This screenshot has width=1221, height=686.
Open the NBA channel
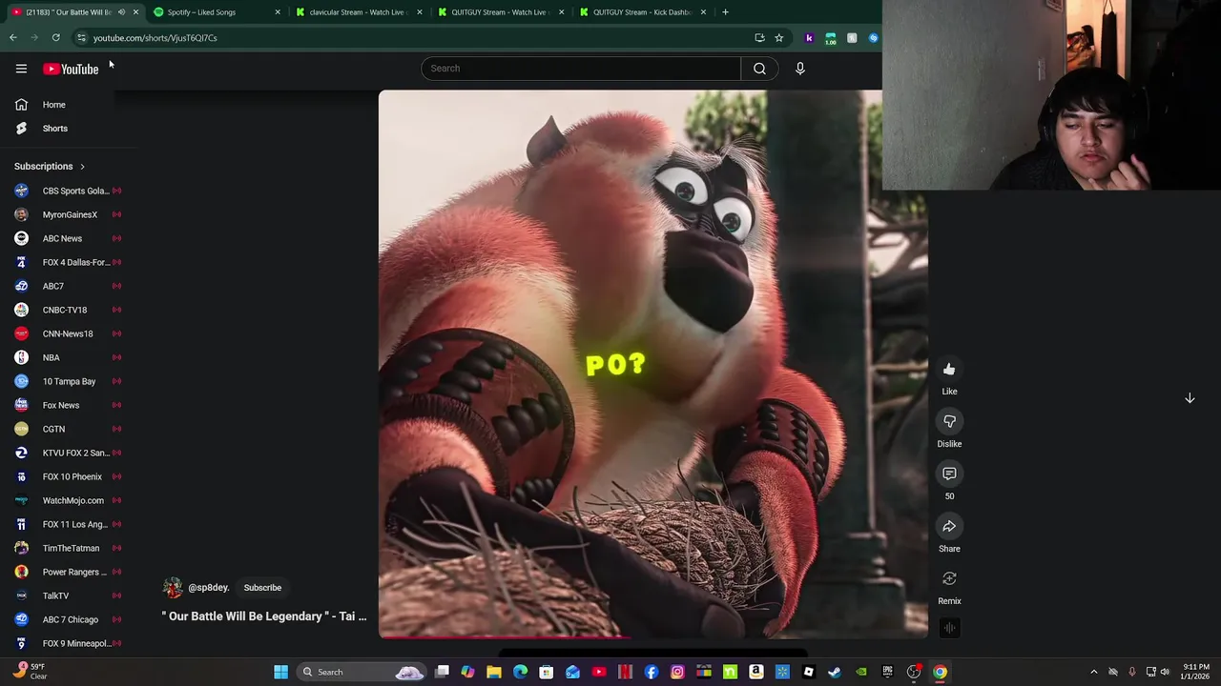(67, 357)
